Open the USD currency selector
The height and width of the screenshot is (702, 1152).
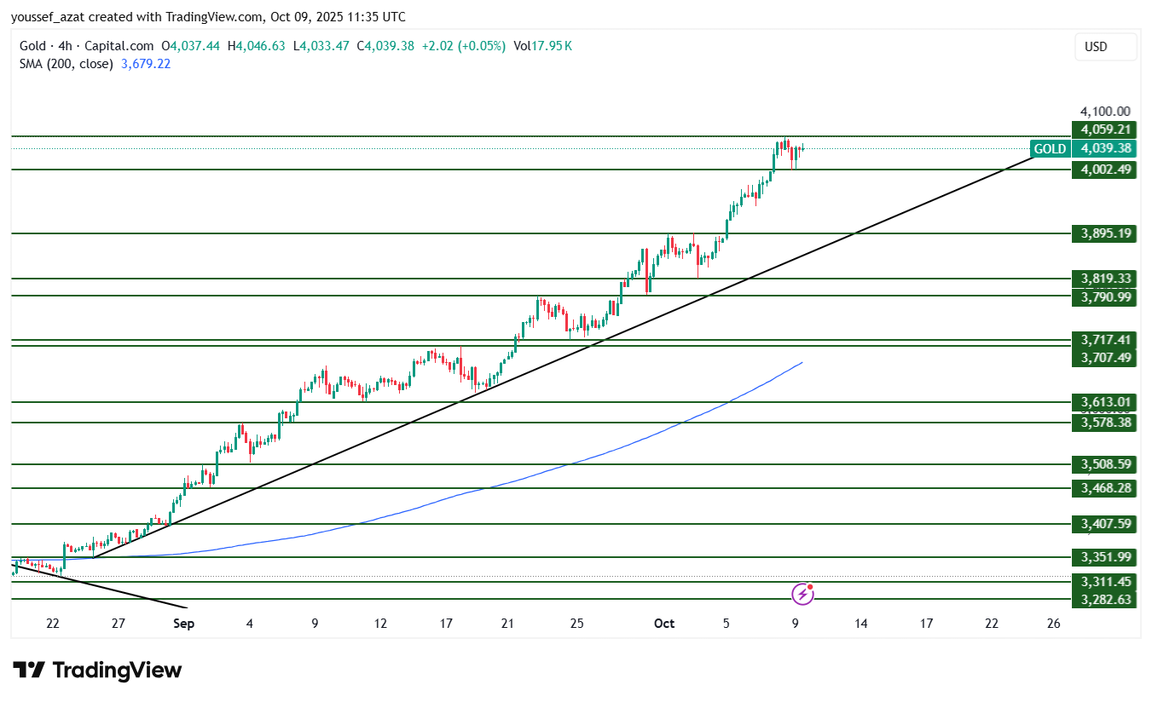pos(1106,47)
